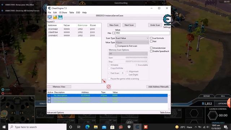Image resolution: width=231 pixels, height=130 pixels.
Task: Select found address 15A6F0A4 row
Action: point(74,32)
